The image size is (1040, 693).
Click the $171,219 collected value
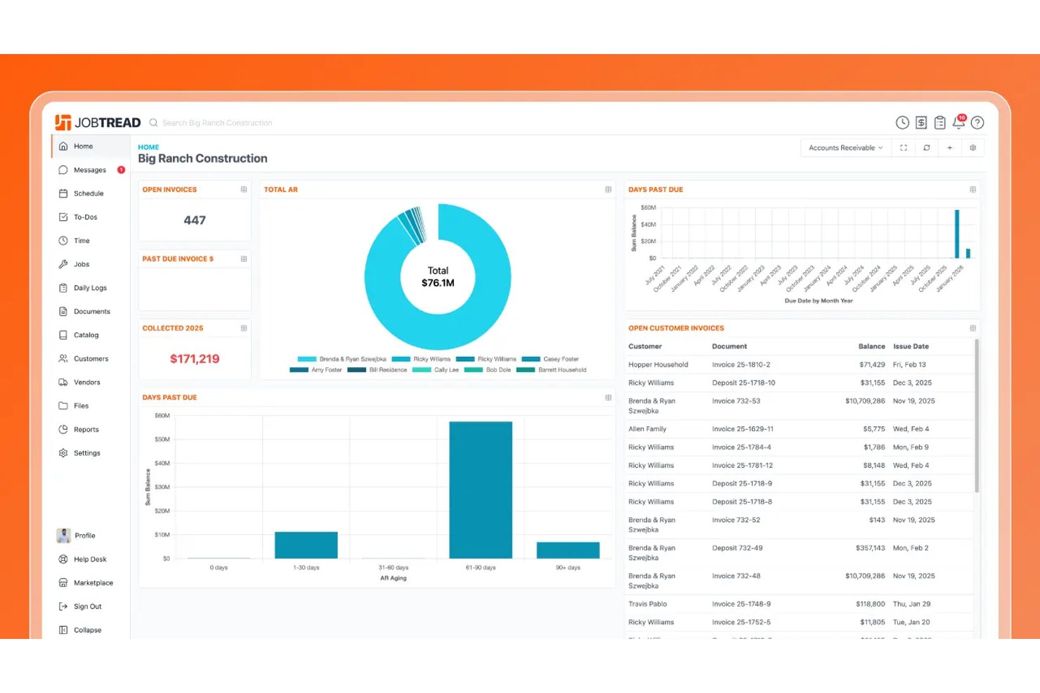point(195,359)
